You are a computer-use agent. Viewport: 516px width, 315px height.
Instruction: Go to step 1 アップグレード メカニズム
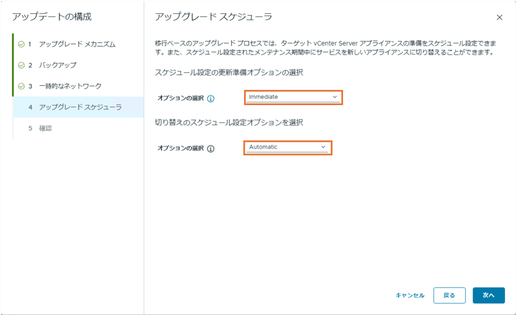[x=77, y=44]
